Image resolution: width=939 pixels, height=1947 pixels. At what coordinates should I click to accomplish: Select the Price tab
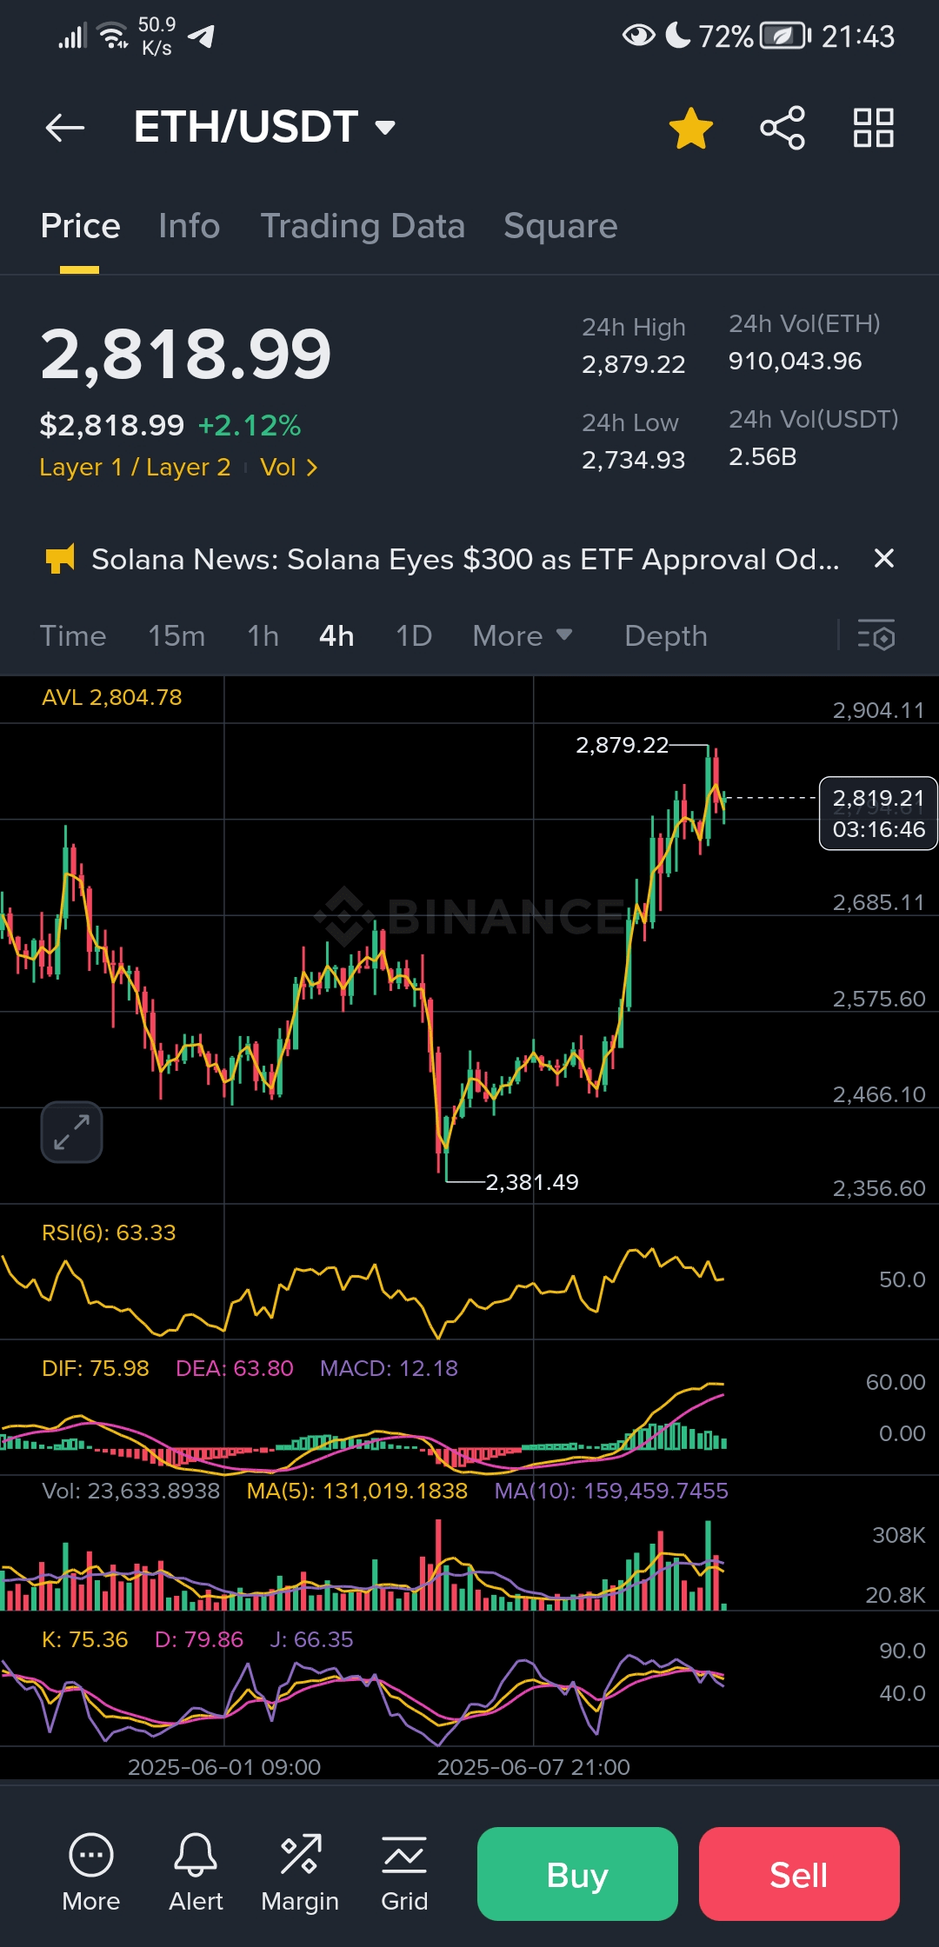pos(80,226)
